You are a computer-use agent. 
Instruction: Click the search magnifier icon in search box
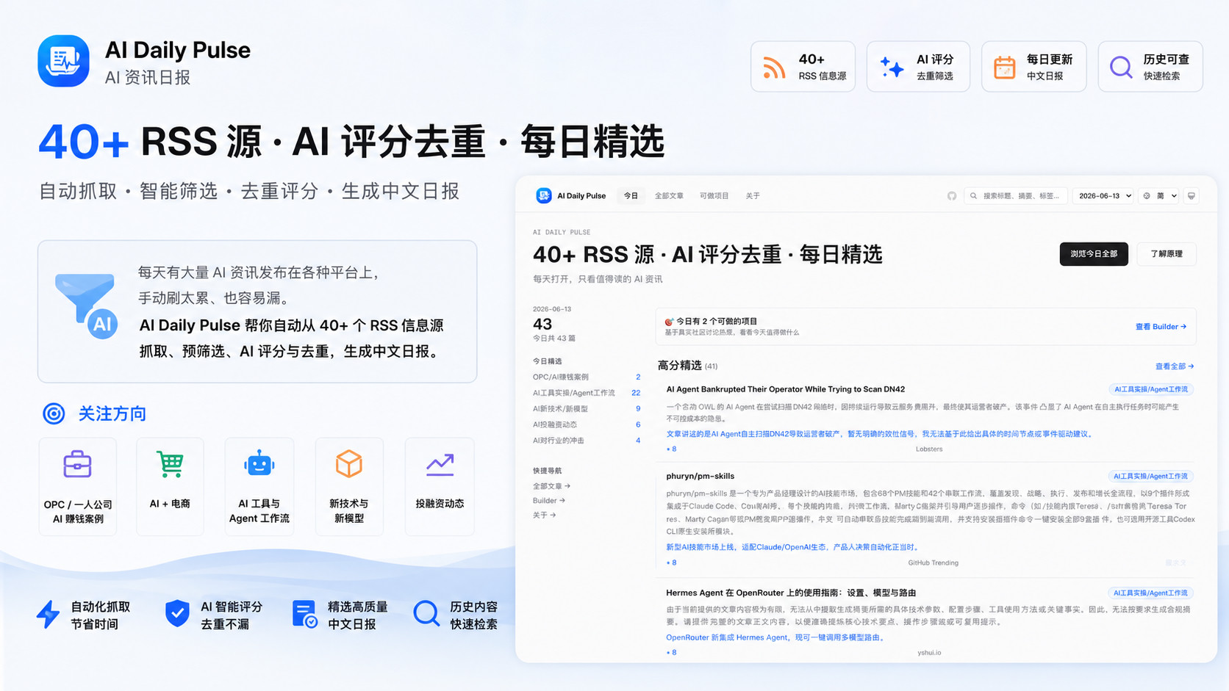[974, 196]
